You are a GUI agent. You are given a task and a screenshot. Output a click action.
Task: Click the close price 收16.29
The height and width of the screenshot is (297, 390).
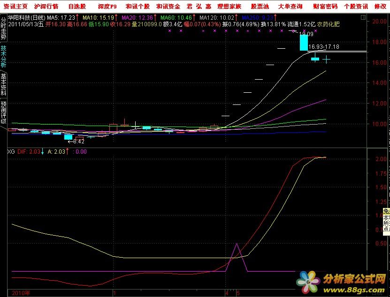click(x=121, y=24)
